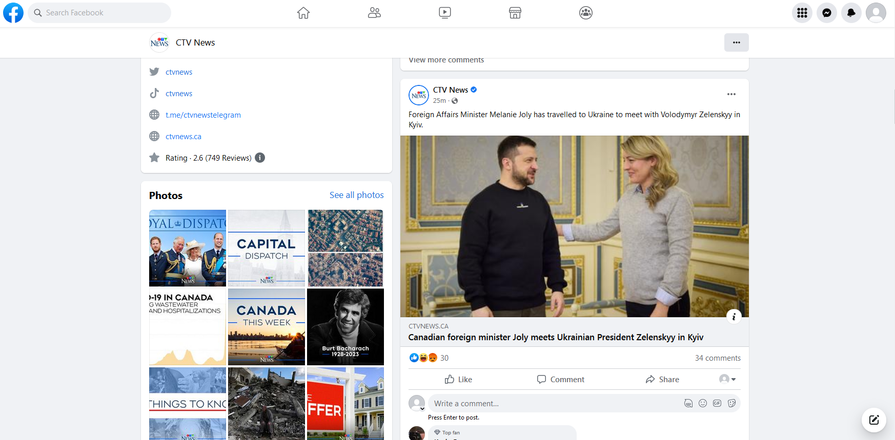
Task: Click the Search Facebook input field
Action: pyautogui.click(x=99, y=13)
